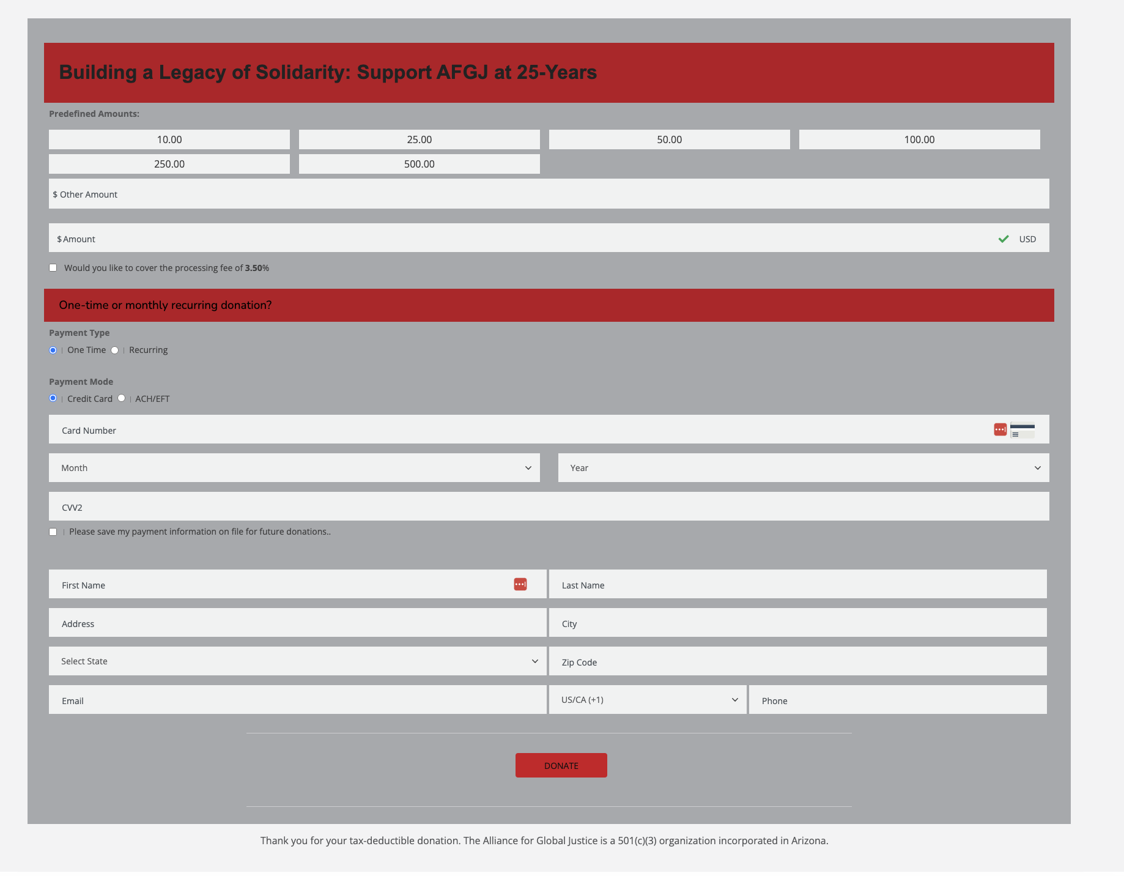The height and width of the screenshot is (876, 1124).
Task: Click the password manager icon in Card Number field
Action: pos(1000,429)
